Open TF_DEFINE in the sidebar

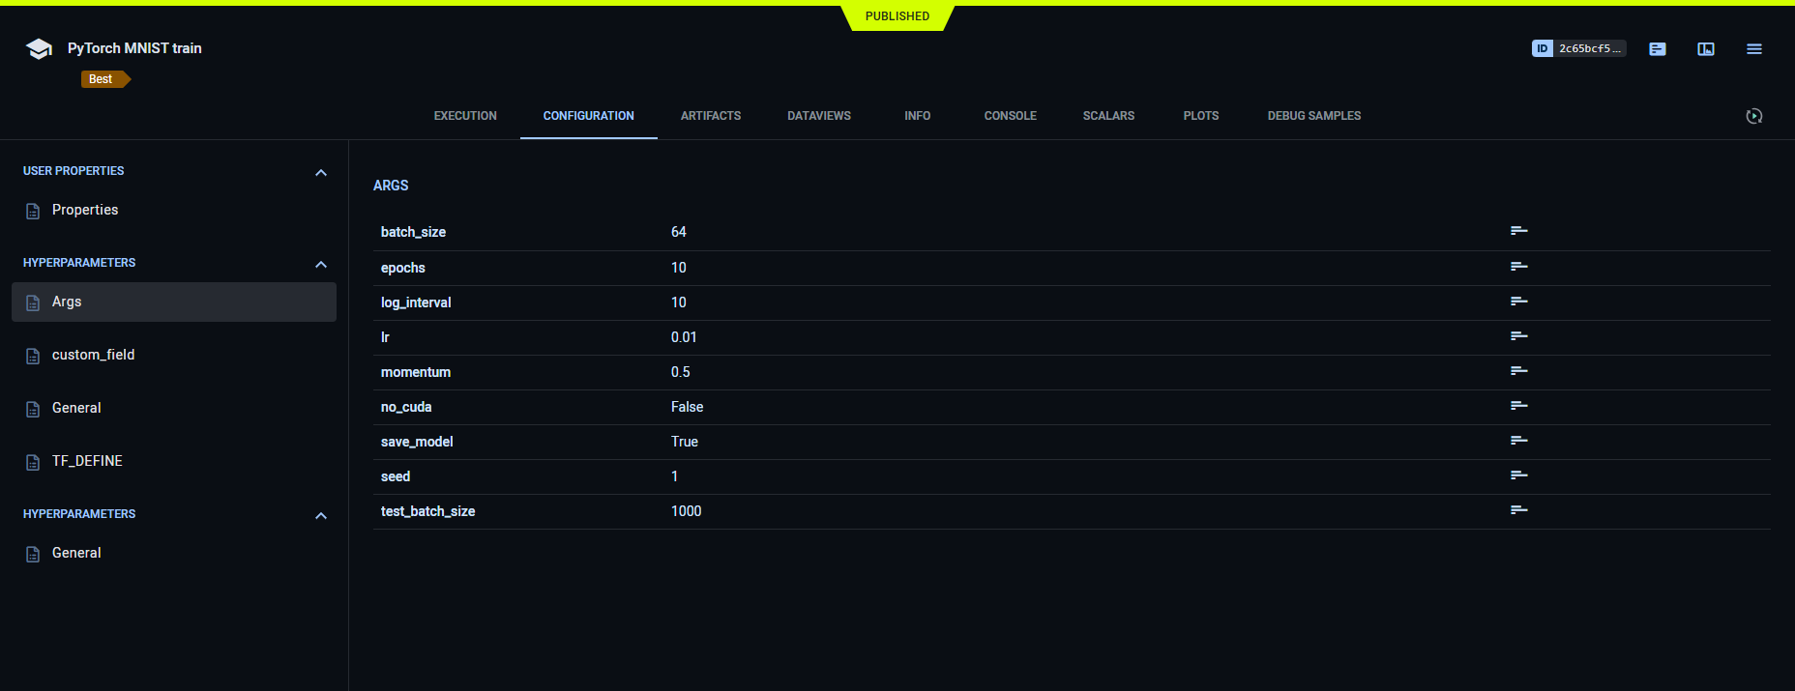tap(87, 461)
